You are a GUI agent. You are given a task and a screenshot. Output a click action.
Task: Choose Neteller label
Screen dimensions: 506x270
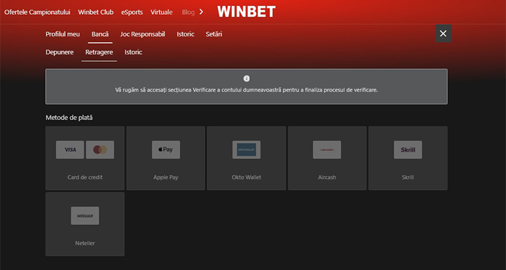click(85, 243)
